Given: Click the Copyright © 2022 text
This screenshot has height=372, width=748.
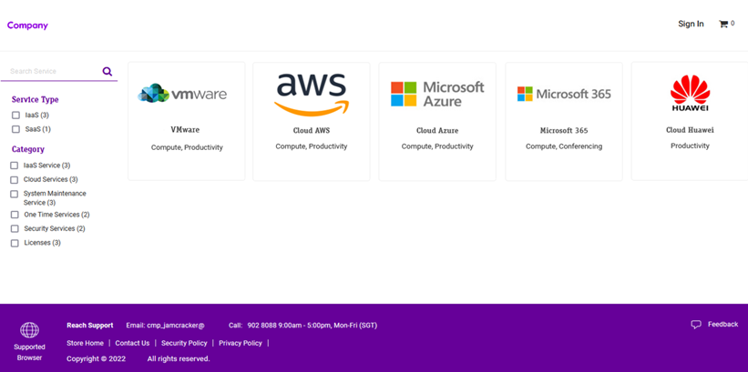Looking at the screenshot, I should tap(97, 358).
